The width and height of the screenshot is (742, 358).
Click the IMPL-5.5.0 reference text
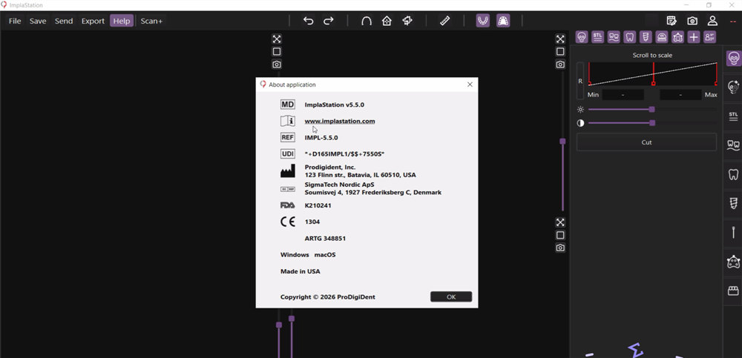click(321, 138)
